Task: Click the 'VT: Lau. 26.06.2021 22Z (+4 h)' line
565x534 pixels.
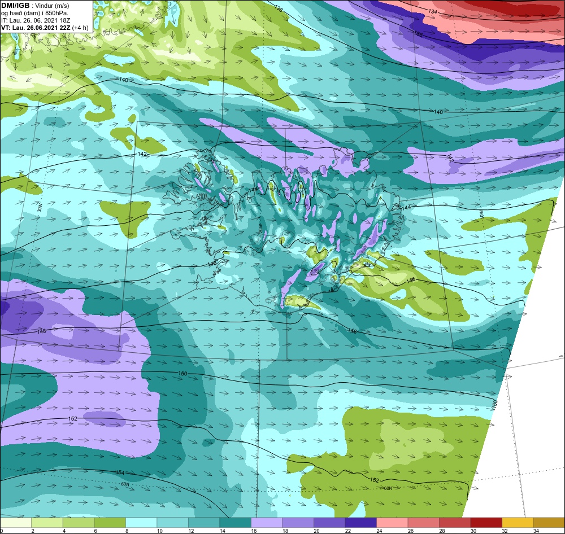Action: point(44,28)
